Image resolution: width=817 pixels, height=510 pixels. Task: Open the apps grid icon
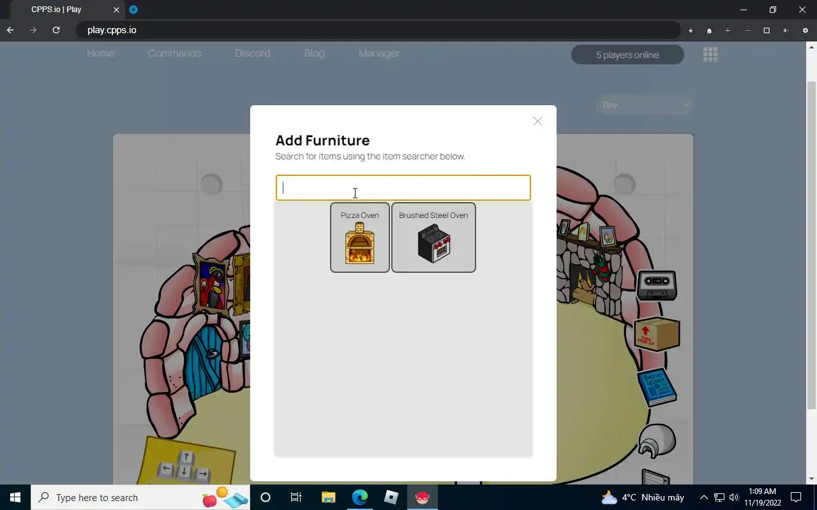tap(710, 54)
